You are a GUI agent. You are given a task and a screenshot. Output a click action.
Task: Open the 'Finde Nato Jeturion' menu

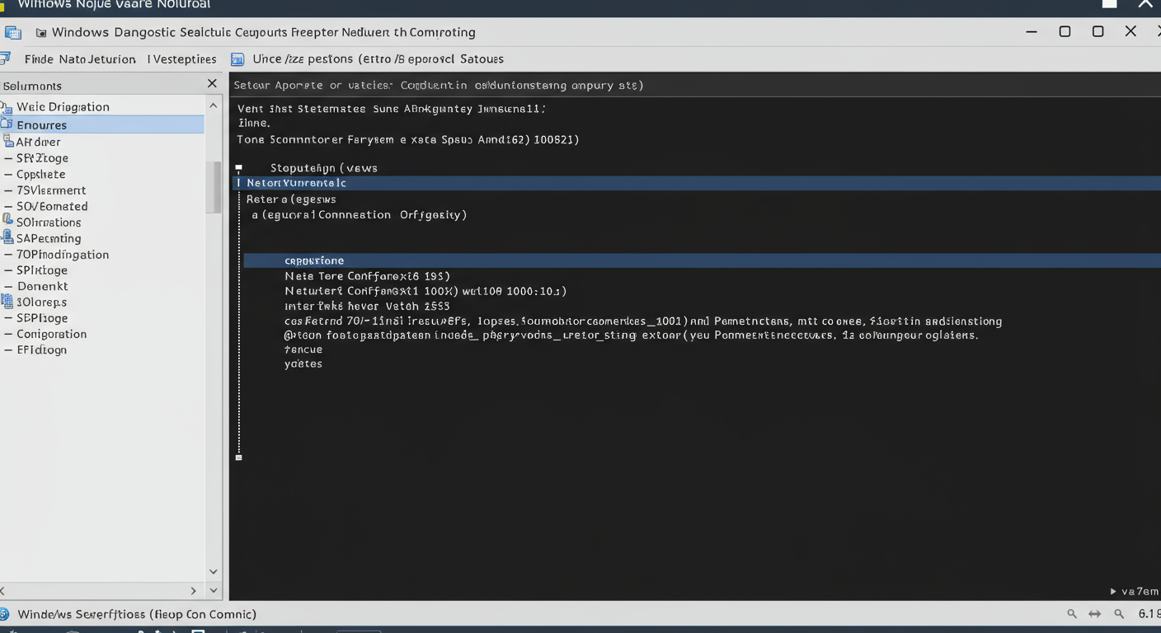pyautogui.click(x=79, y=59)
